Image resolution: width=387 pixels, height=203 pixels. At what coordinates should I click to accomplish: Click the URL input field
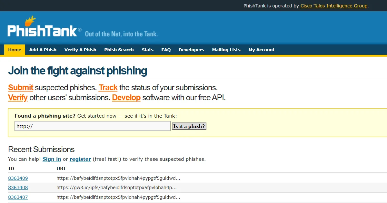pos(92,126)
